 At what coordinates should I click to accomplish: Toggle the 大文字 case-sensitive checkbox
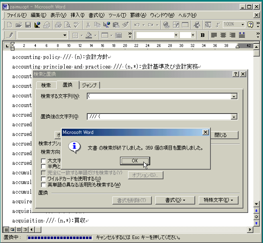pyautogui.click(x=43, y=161)
